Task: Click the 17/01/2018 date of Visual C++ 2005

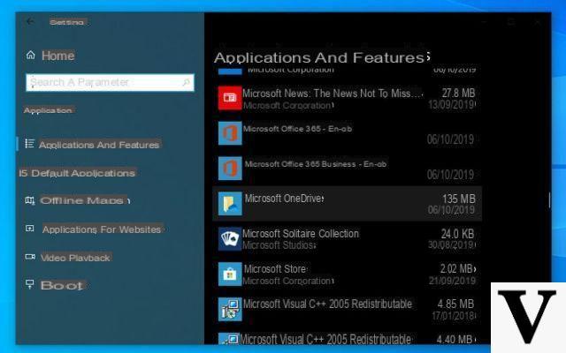Action: click(454, 316)
